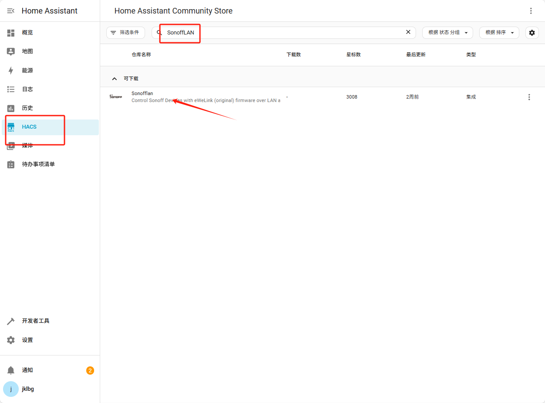Open the Sonofflan repository name
This screenshot has height=403, width=545.
click(x=142, y=93)
